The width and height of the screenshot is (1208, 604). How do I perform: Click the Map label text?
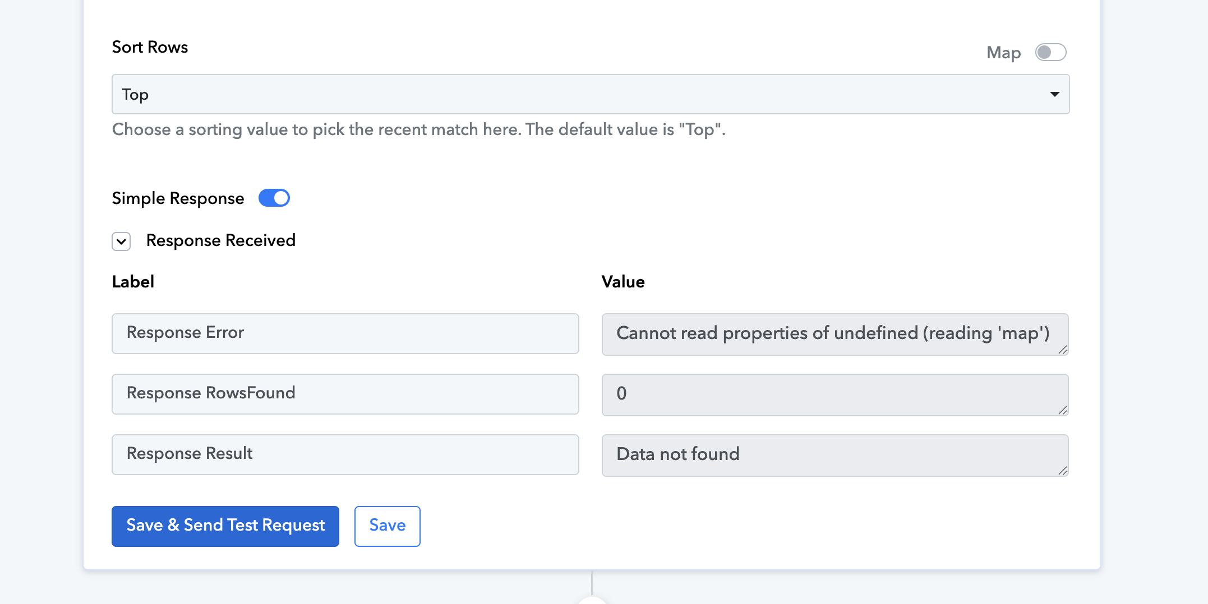click(1003, 53)
